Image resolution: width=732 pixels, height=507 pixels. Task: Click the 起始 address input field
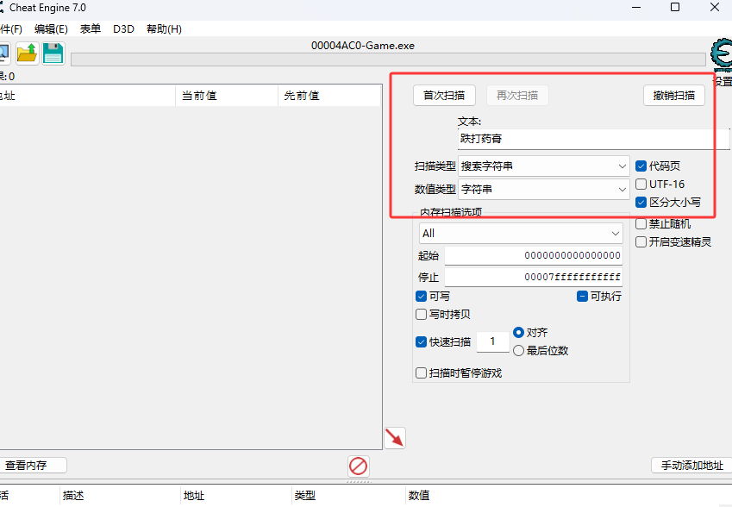[534, 255]
